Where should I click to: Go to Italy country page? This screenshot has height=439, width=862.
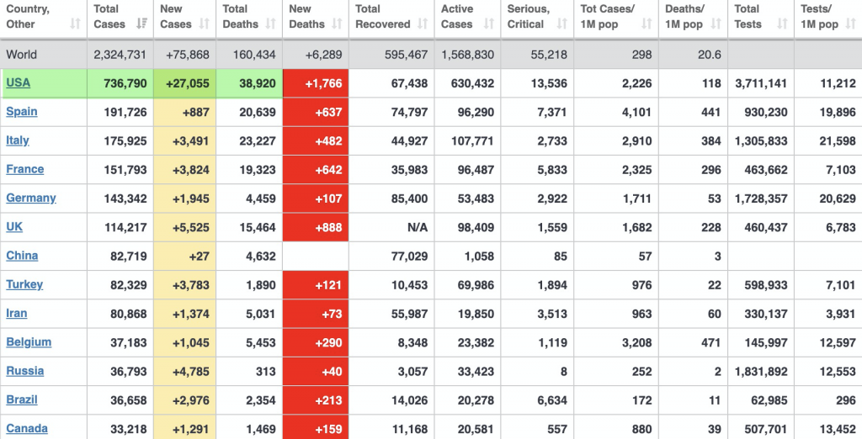pos(18,140)
